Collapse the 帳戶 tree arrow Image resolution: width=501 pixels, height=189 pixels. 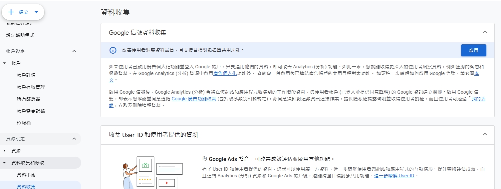(x=5, y=63)
